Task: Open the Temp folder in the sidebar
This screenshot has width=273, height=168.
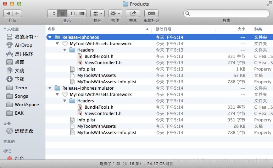Action: click(x=17, y=88)
